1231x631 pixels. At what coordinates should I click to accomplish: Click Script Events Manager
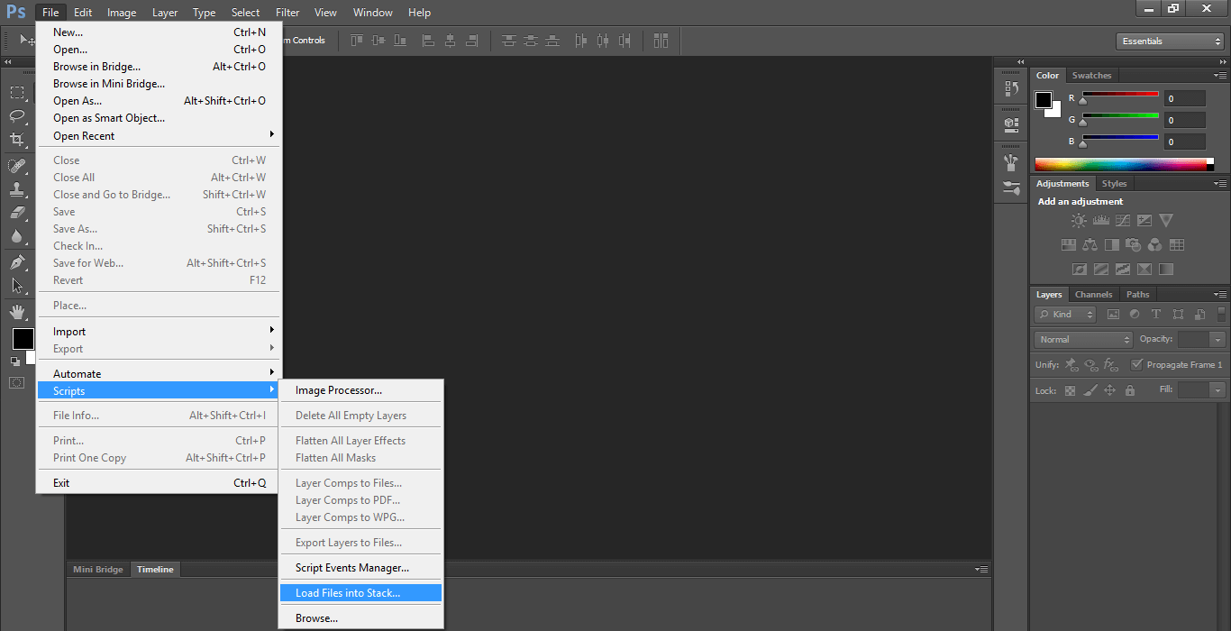[360, 568]
